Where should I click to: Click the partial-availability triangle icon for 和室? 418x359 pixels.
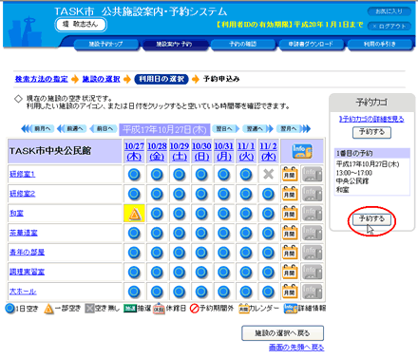134,214
